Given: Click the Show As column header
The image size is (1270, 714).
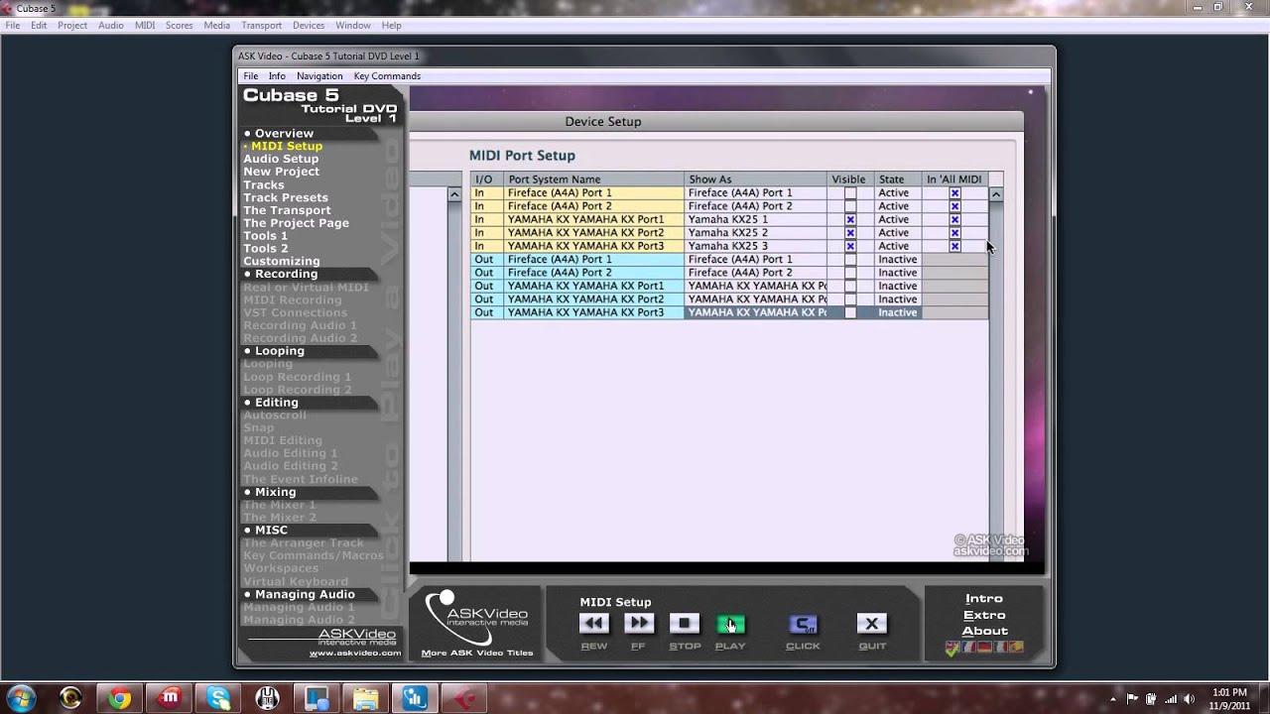Looking at the screenshot, I should (755, 179).
